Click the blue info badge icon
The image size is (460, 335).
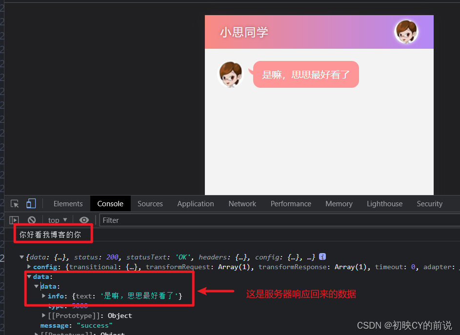point(322,256)
